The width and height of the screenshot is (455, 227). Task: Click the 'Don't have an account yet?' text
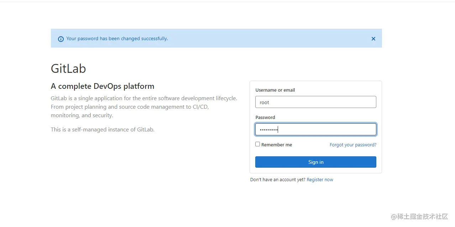coord(278,179)
